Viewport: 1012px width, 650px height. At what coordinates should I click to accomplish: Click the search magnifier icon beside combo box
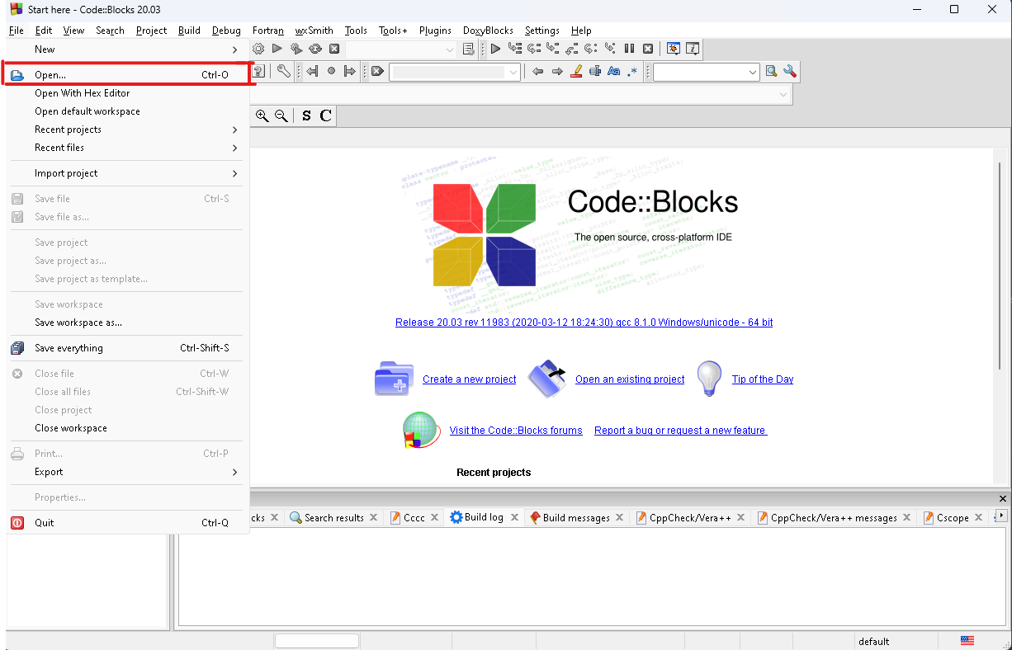click(x=771, y=72)
